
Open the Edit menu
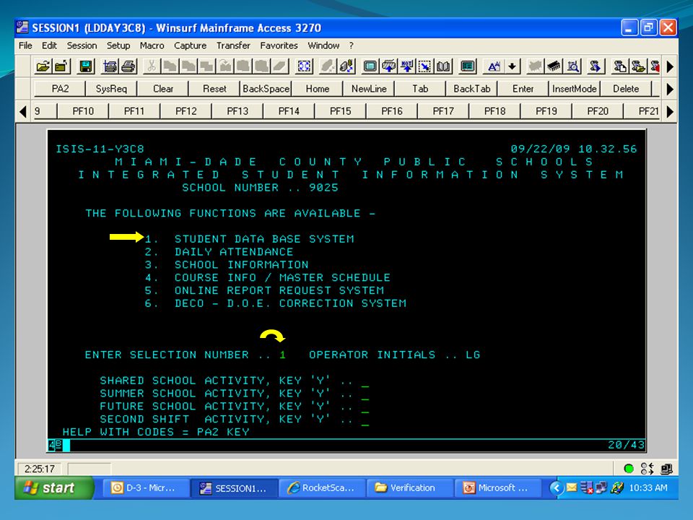coord(49,45)
